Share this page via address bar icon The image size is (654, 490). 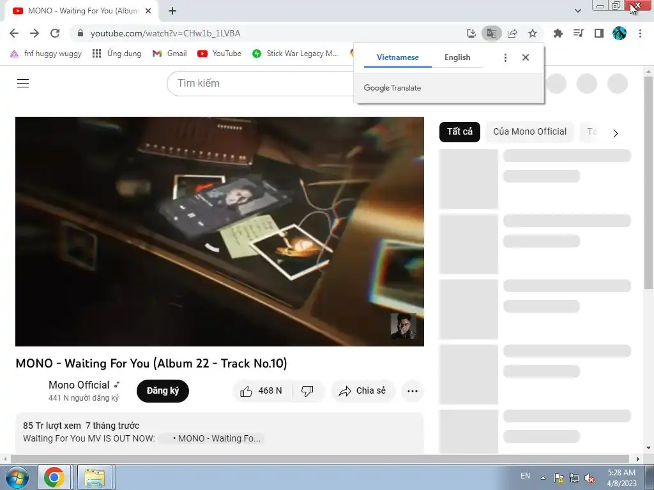(x=512, y=33)
